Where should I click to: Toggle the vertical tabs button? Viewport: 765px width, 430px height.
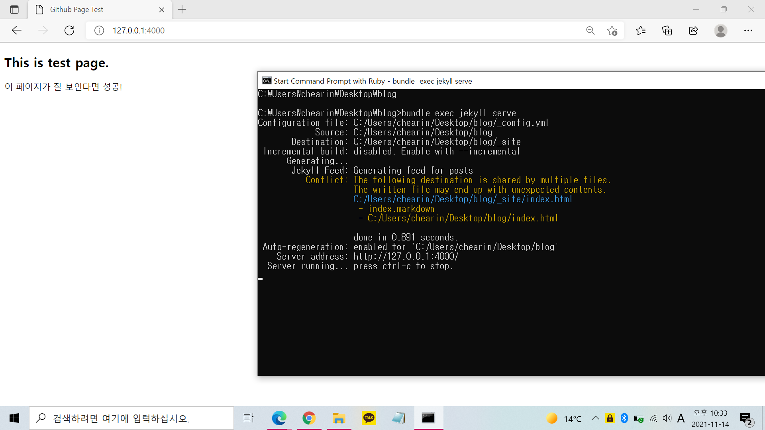tap(14, 10)
